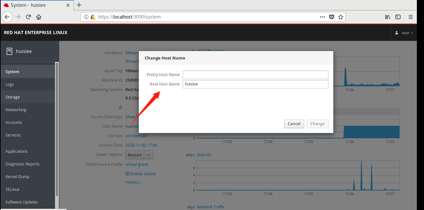This screenshot has height=210, width=424.
Task: Click the insecure connection lock icon
Action: pos(93,17)
